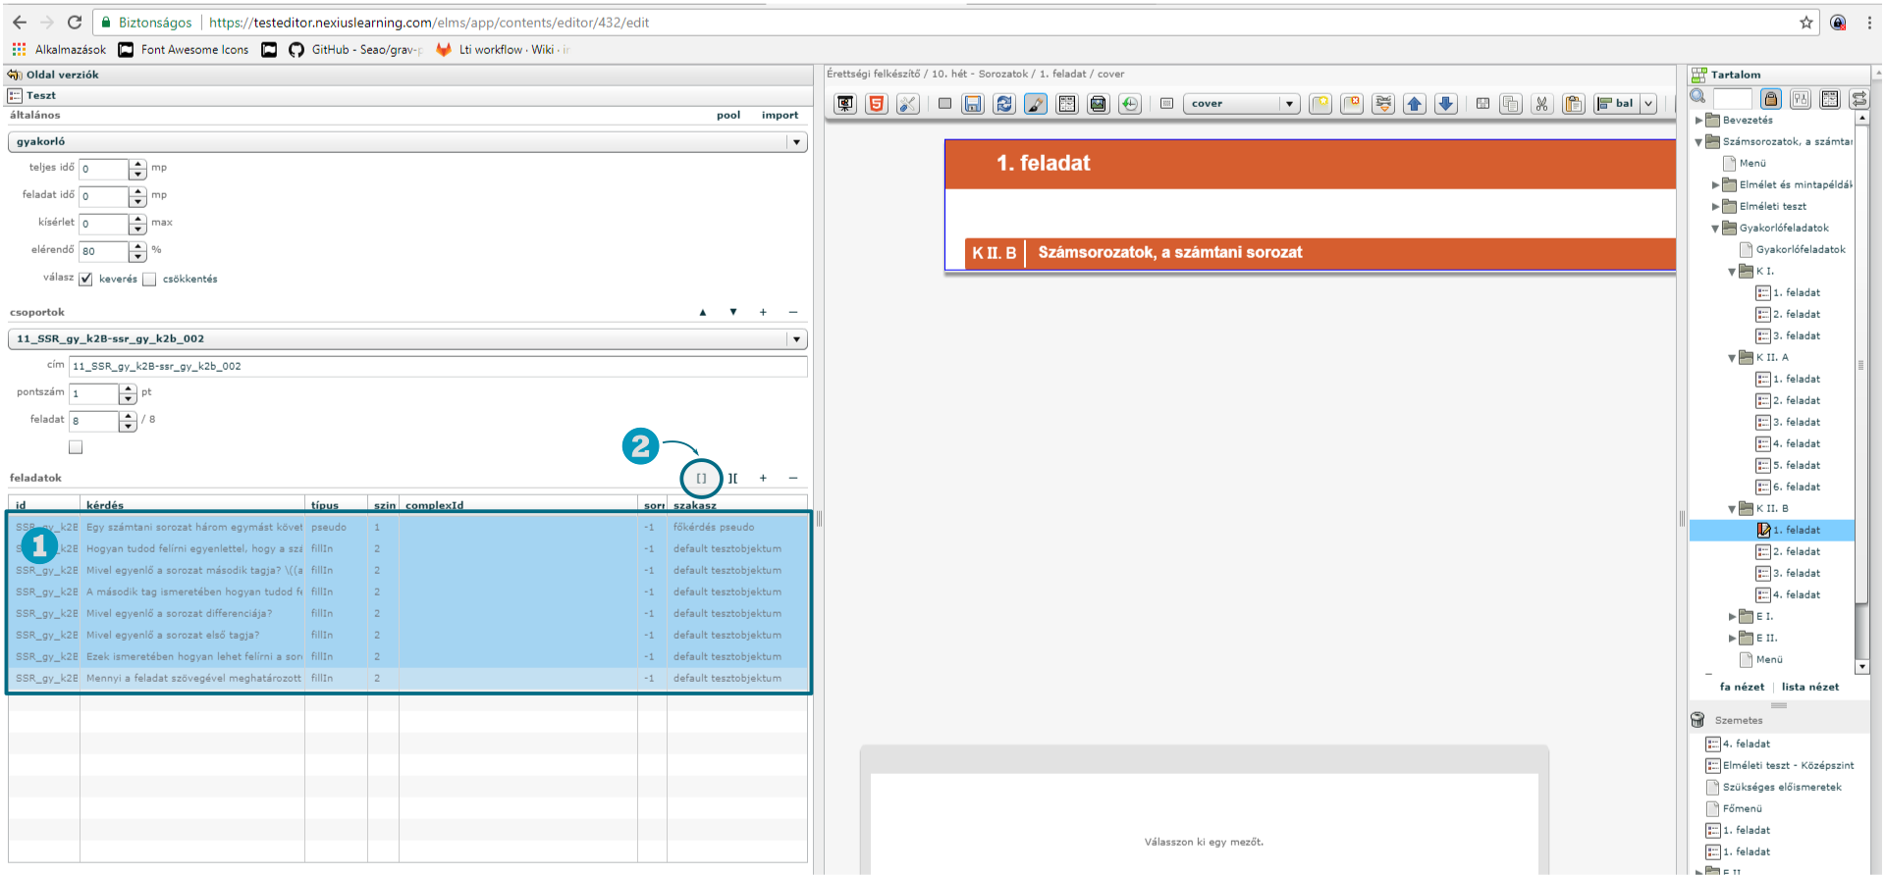
Task: Expand the Bevezetés folder in tree
Action: (1699, 121)
